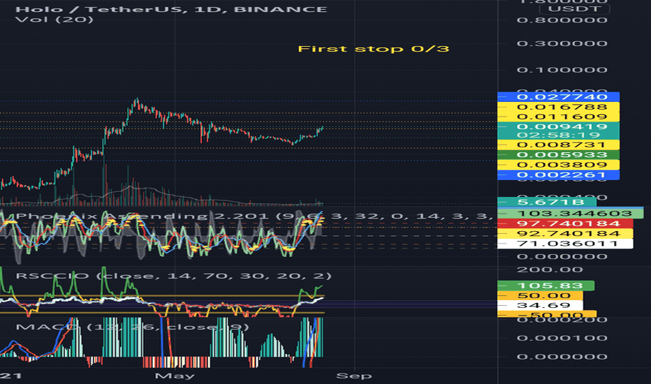This screenshot has height=384, width=651.
Task: Click the 02:58:19 bar countdown timer
Action: point(558,135)
